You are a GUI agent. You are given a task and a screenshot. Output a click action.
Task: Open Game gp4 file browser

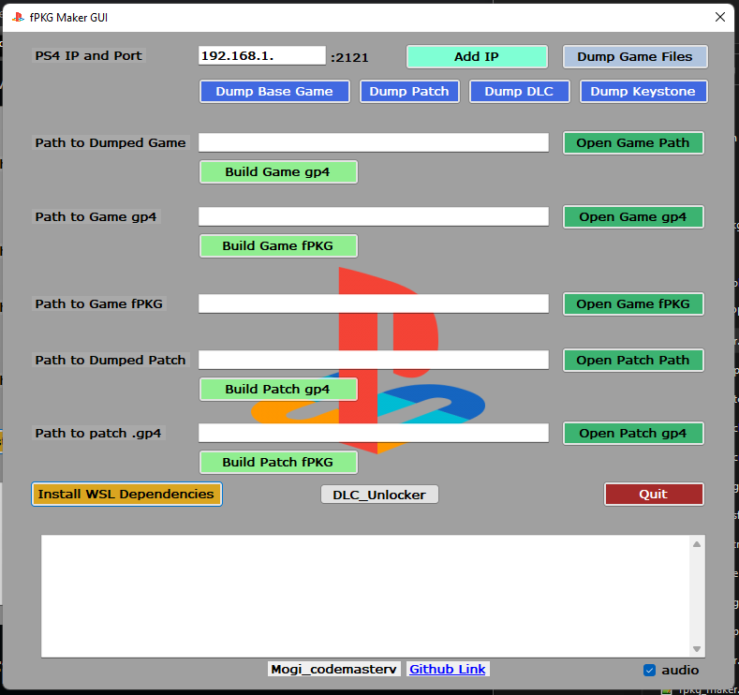tap(633, 216)
